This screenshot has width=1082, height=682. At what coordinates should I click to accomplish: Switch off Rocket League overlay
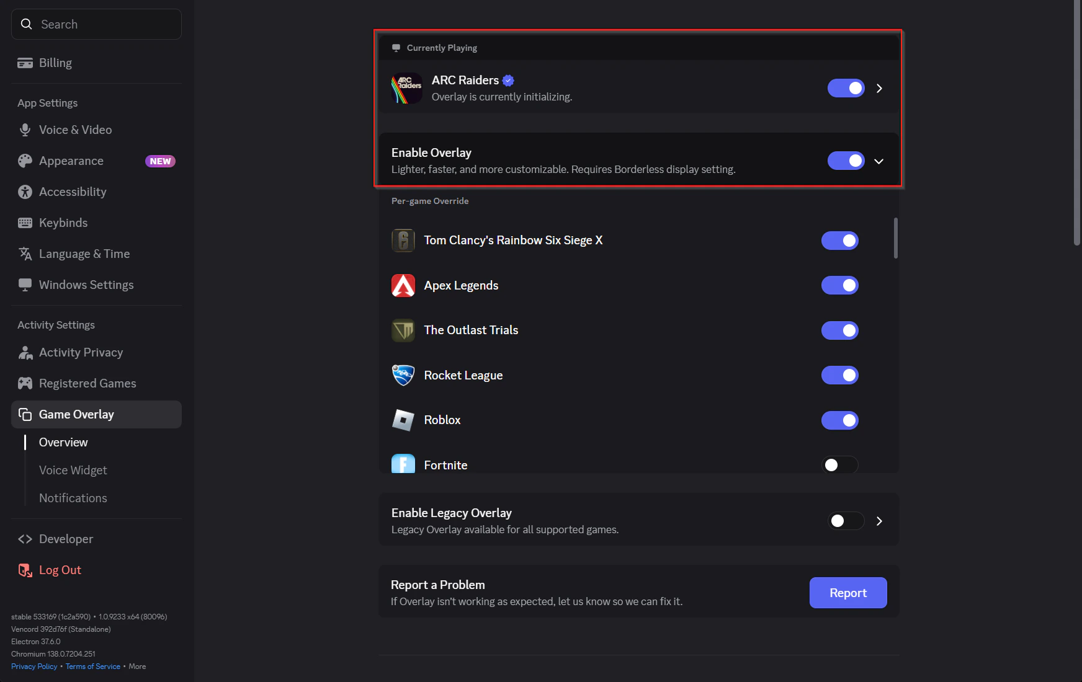coord(839,375)
